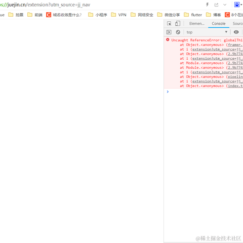Open the 小程序 bookmark folder
Viewport: 243px width, 243px height.
(98, 15)
